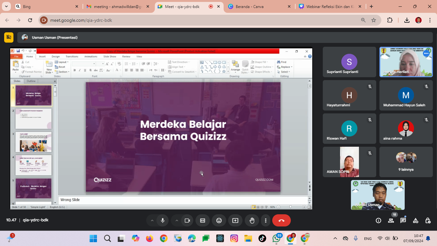Open the Meet activities panel
This screenshot has width=437, height=246.
click(x=416, y=220)
